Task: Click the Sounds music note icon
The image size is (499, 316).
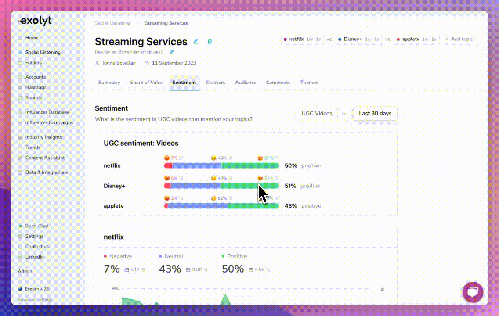Action: (x=20, y=97)
